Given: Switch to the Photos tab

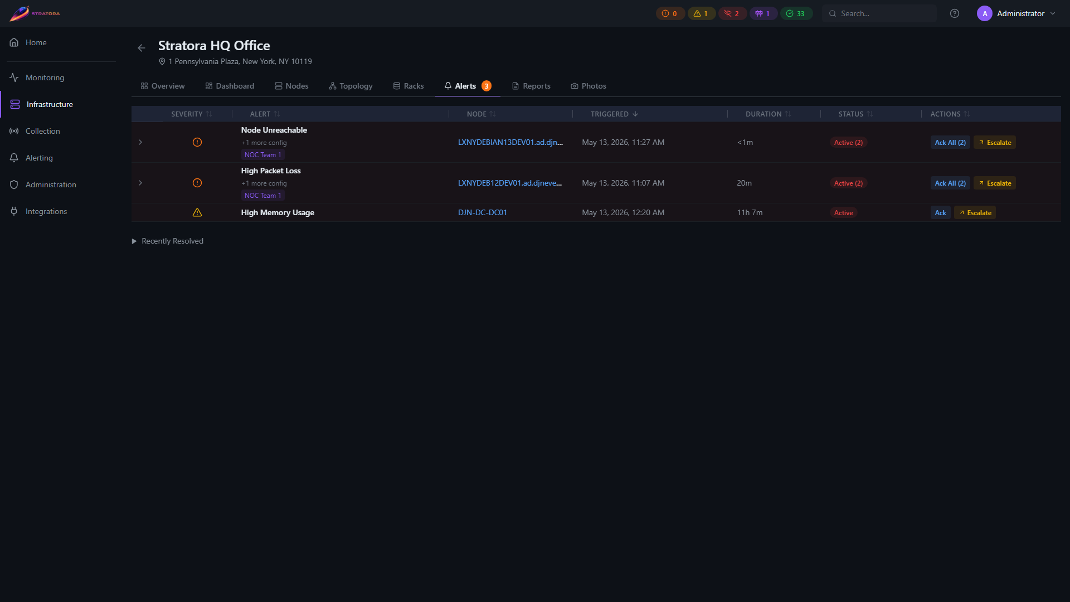Looking at the screenshot, I should 588,86.
